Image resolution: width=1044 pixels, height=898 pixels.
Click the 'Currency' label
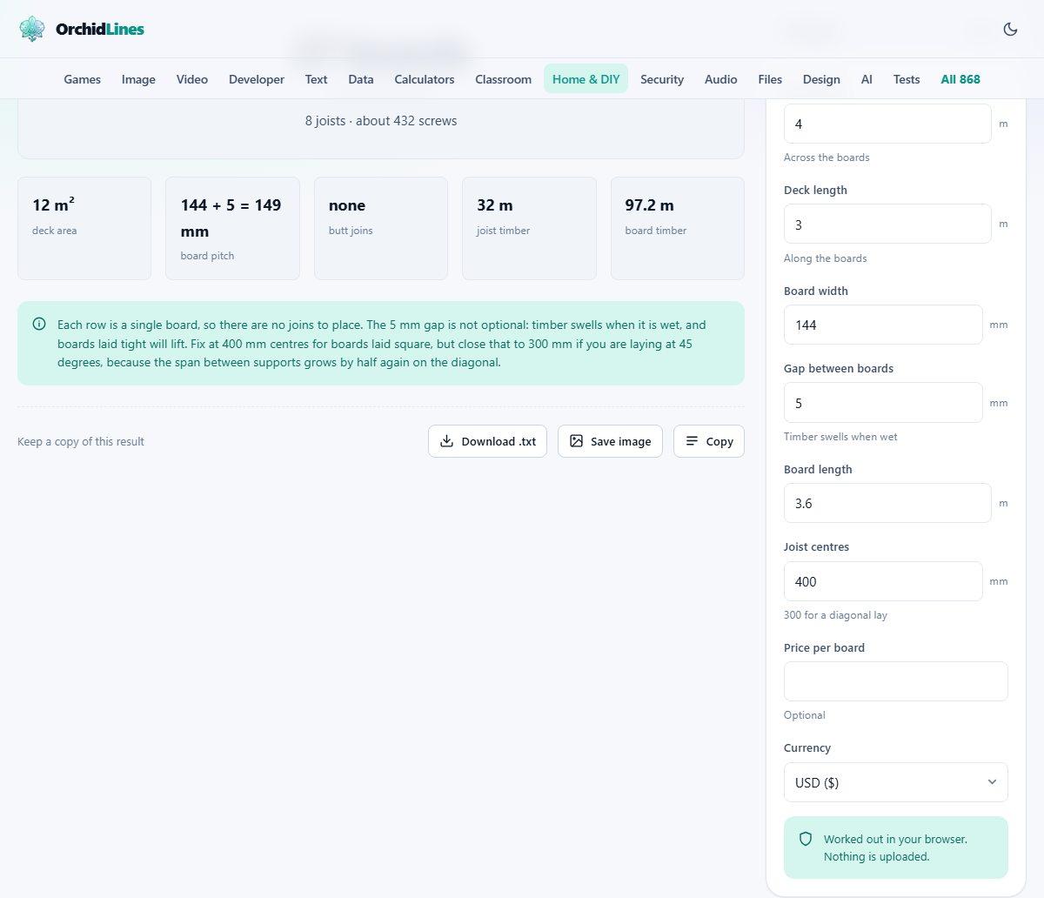(x=807, y=747)
